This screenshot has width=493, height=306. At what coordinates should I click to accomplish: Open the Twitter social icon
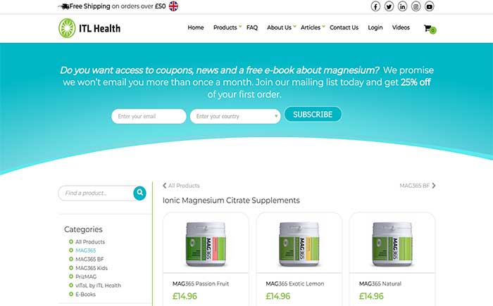[389, 6]
